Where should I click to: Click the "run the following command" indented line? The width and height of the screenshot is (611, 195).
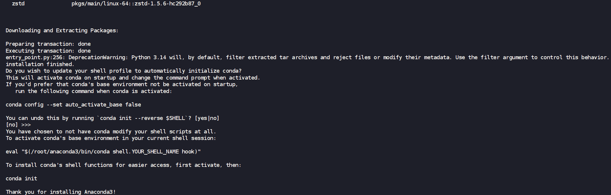tap(93, 91)
